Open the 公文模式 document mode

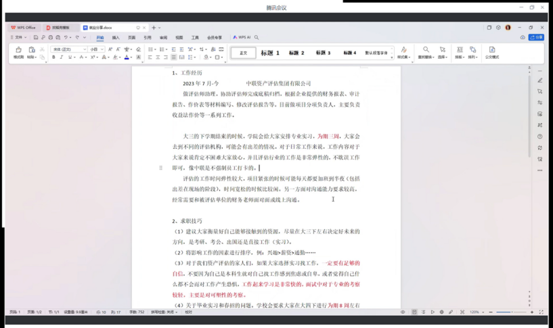coord(492,50)
